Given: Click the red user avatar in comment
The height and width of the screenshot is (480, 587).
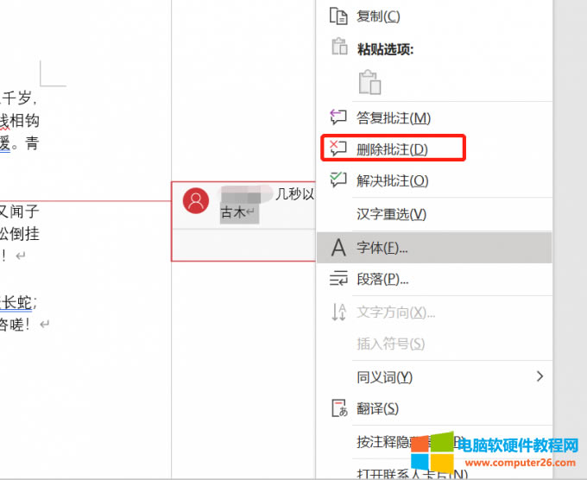Looking at the screenshot, I should click(x=196, y=200).
